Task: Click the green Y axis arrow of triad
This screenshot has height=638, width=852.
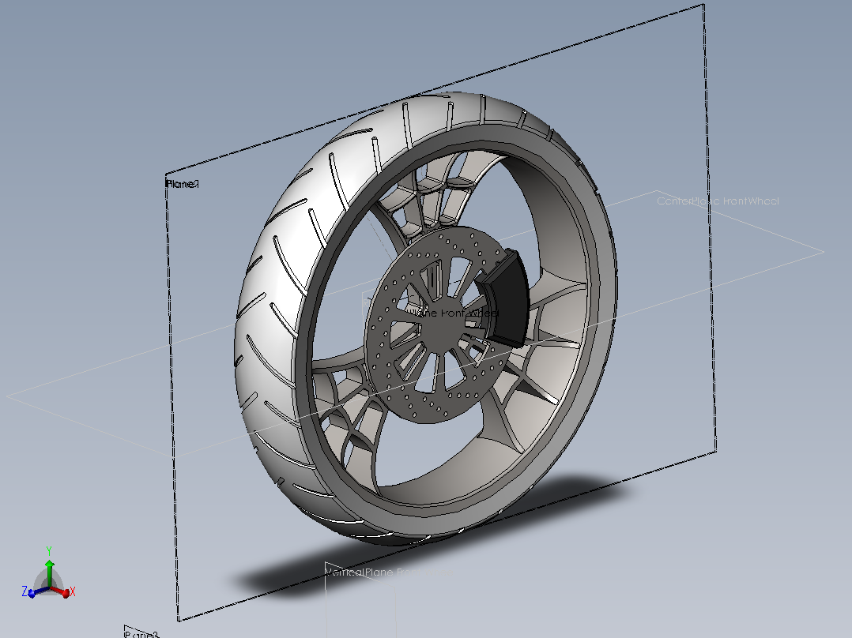Action: (50, 565)
